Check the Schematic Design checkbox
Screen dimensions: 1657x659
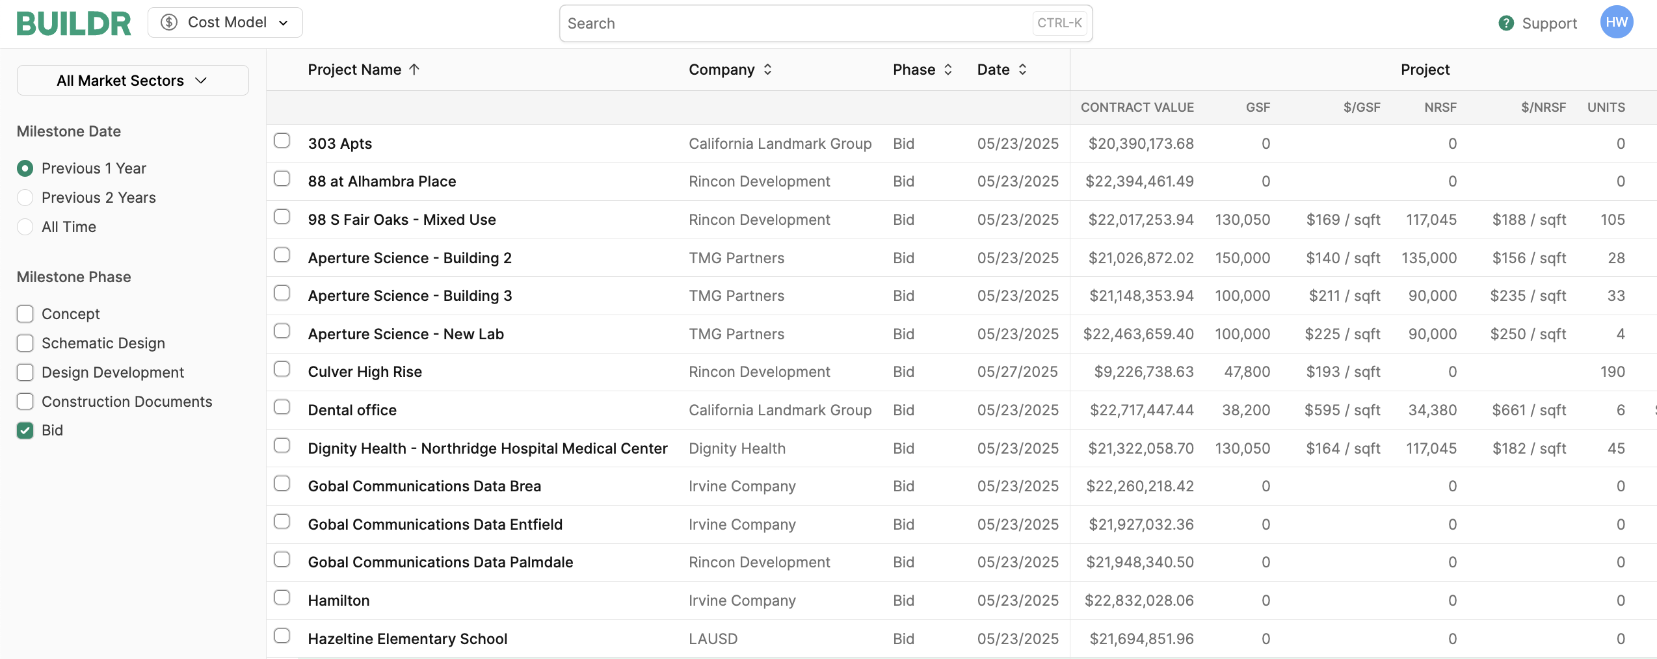25,343
